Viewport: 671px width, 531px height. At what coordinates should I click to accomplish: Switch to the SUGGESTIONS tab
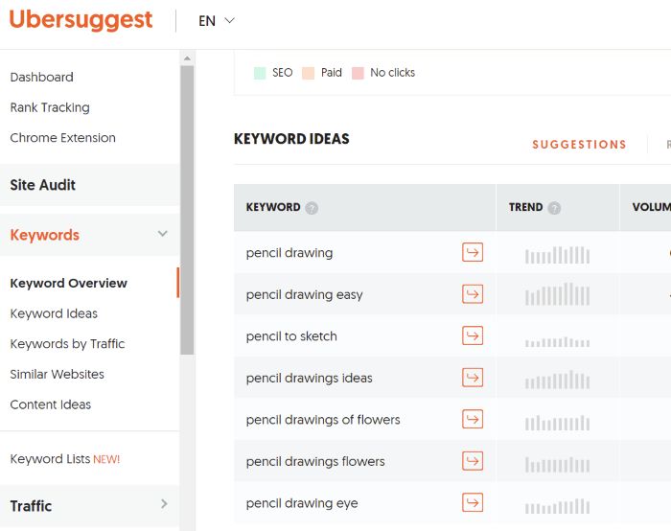tap(579, 145)
